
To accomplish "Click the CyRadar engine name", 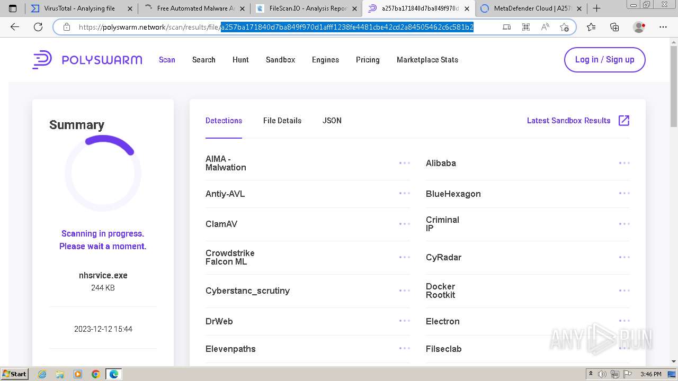I will coord(443,257).
